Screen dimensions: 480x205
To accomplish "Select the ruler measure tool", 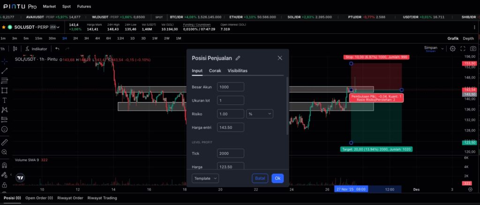I will 4,142.
